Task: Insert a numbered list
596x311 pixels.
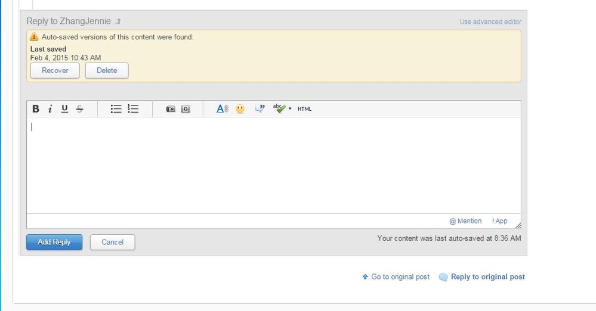Action: coord(134,109)
